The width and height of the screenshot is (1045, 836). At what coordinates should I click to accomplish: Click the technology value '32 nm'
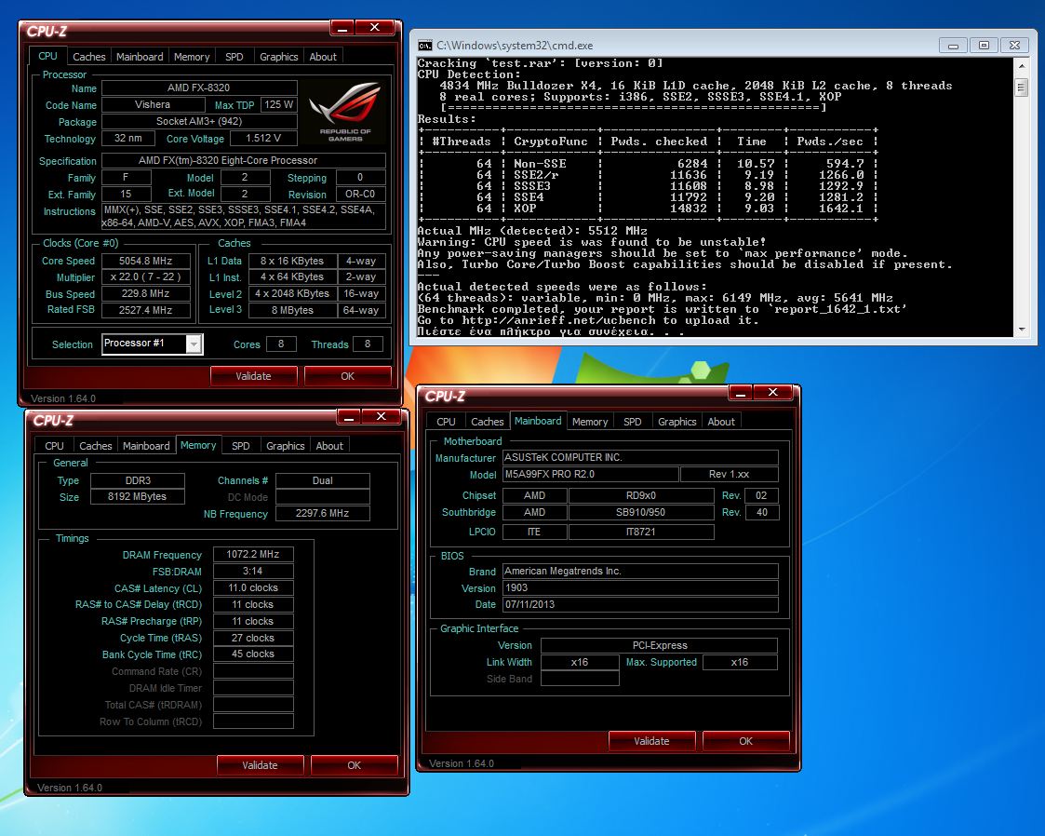tap(128, 138)
